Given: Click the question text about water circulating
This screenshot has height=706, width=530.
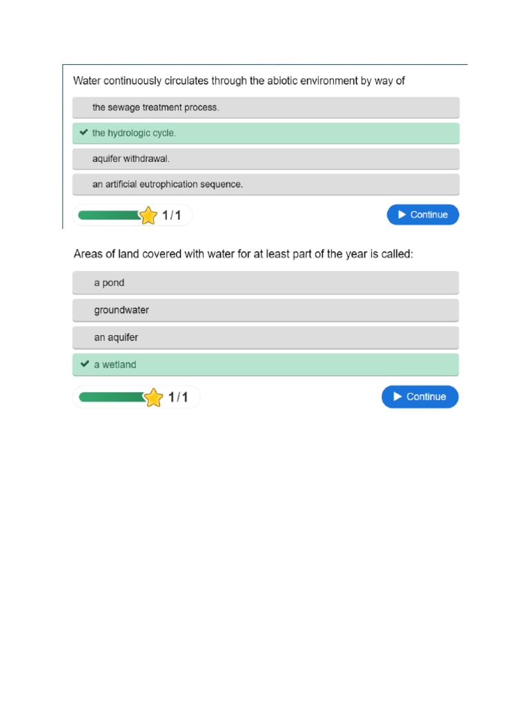Looking at the screenshot, I should (239, 81).
